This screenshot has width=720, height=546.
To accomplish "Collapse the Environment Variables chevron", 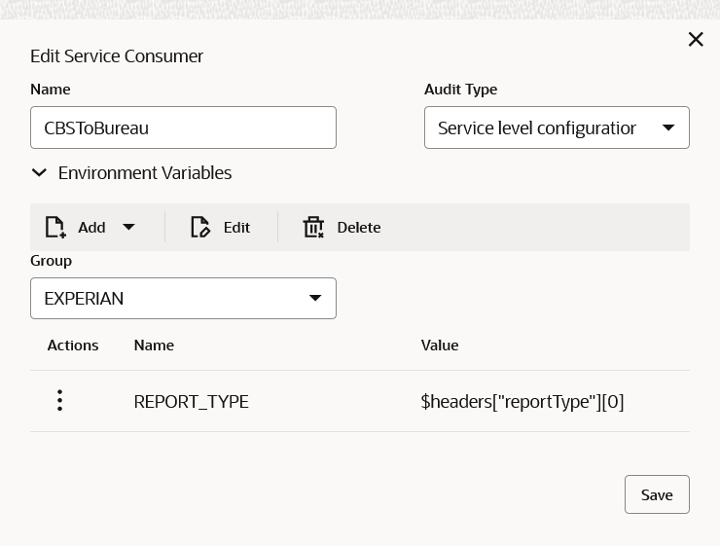I will (39, 173).
